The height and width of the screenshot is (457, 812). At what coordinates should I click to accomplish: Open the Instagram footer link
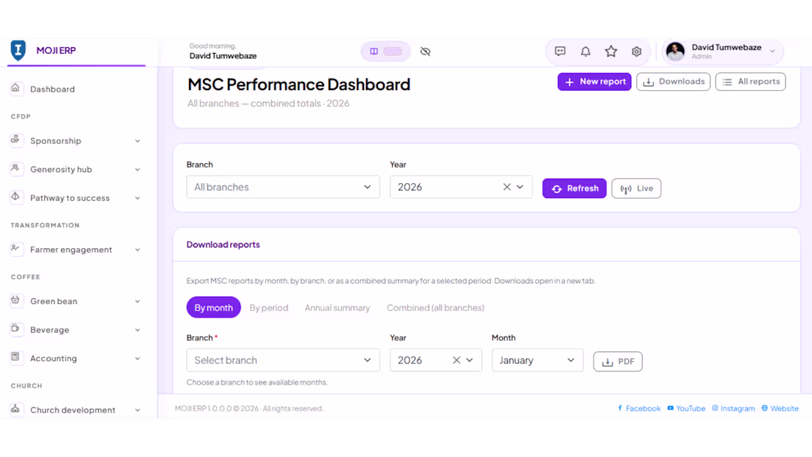point(733,408)
